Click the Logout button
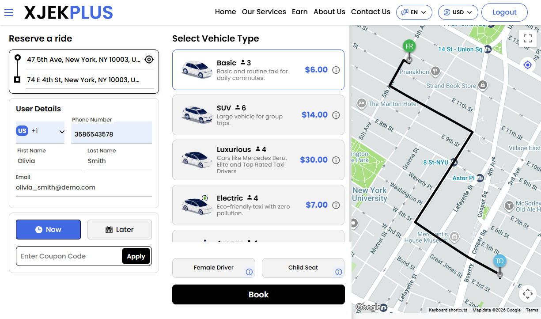 pos(504,12)
